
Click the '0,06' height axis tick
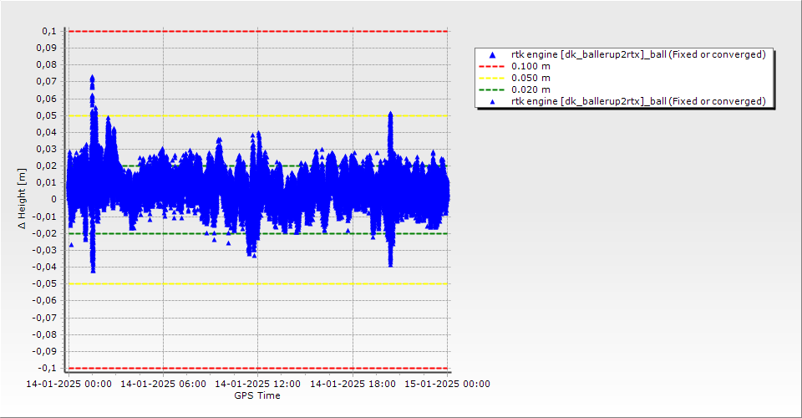(x=47, y=99)
